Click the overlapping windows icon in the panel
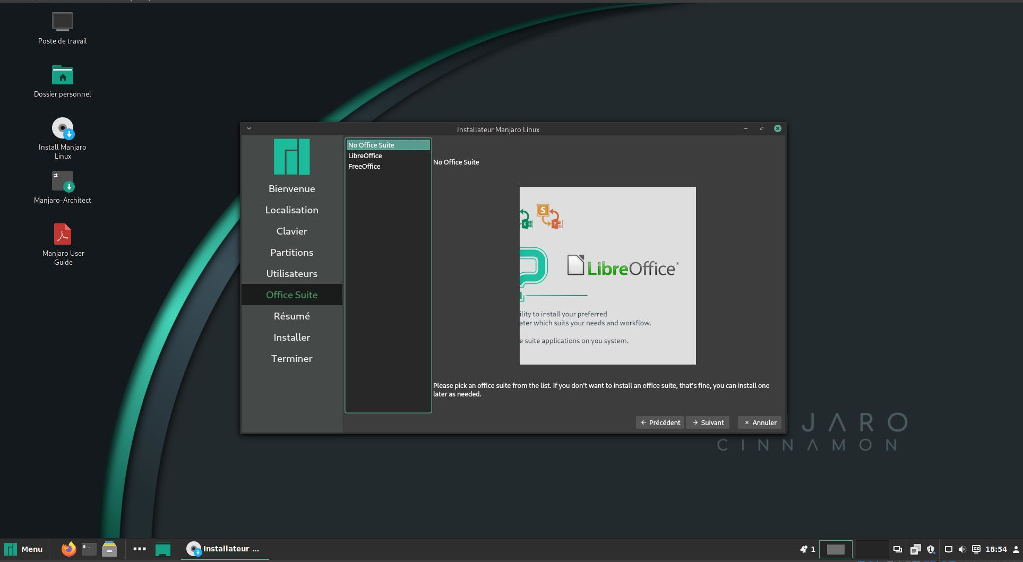The image size is (1023, 562). (x=897, y=549)
